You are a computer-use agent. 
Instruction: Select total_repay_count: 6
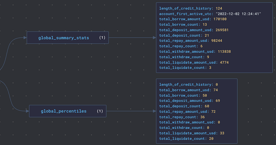click(x=181, y=46)
